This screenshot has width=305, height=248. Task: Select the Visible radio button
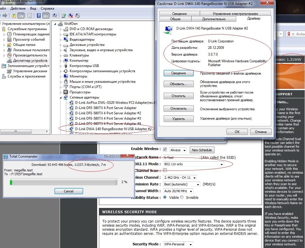click(x=165, y=197)
